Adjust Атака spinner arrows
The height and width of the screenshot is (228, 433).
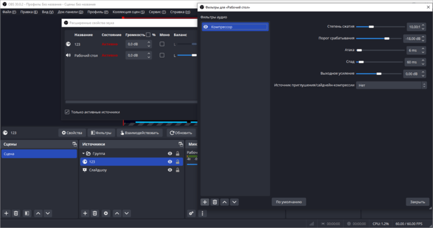(423, 50)
